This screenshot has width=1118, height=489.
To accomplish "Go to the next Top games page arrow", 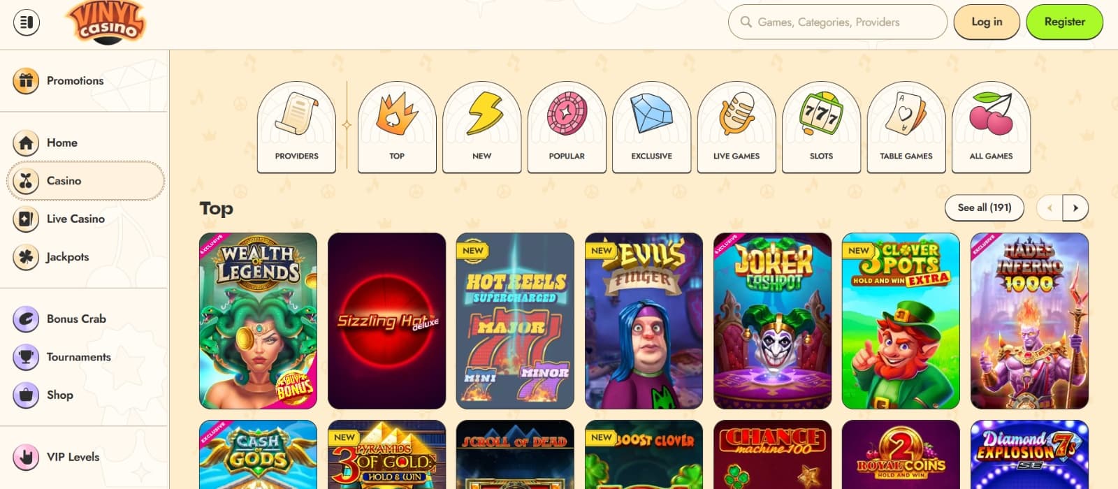I will tap(1075, 207).
